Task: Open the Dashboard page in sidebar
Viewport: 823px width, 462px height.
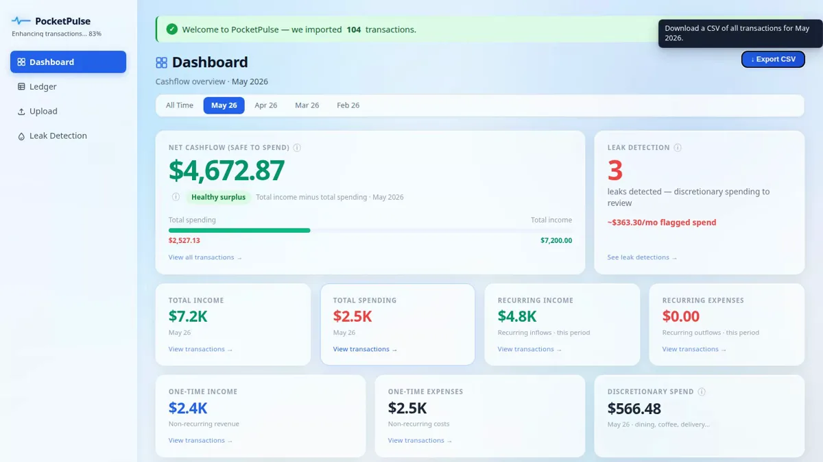Action: point(68,62)
